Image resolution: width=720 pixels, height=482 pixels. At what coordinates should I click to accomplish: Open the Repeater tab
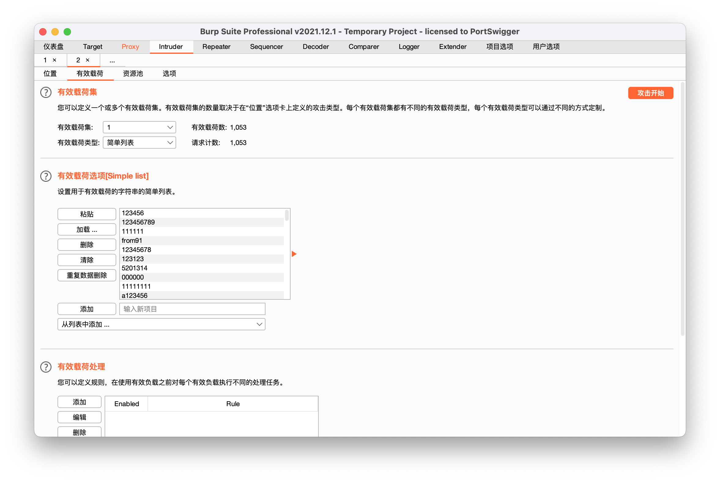(217, 47)
